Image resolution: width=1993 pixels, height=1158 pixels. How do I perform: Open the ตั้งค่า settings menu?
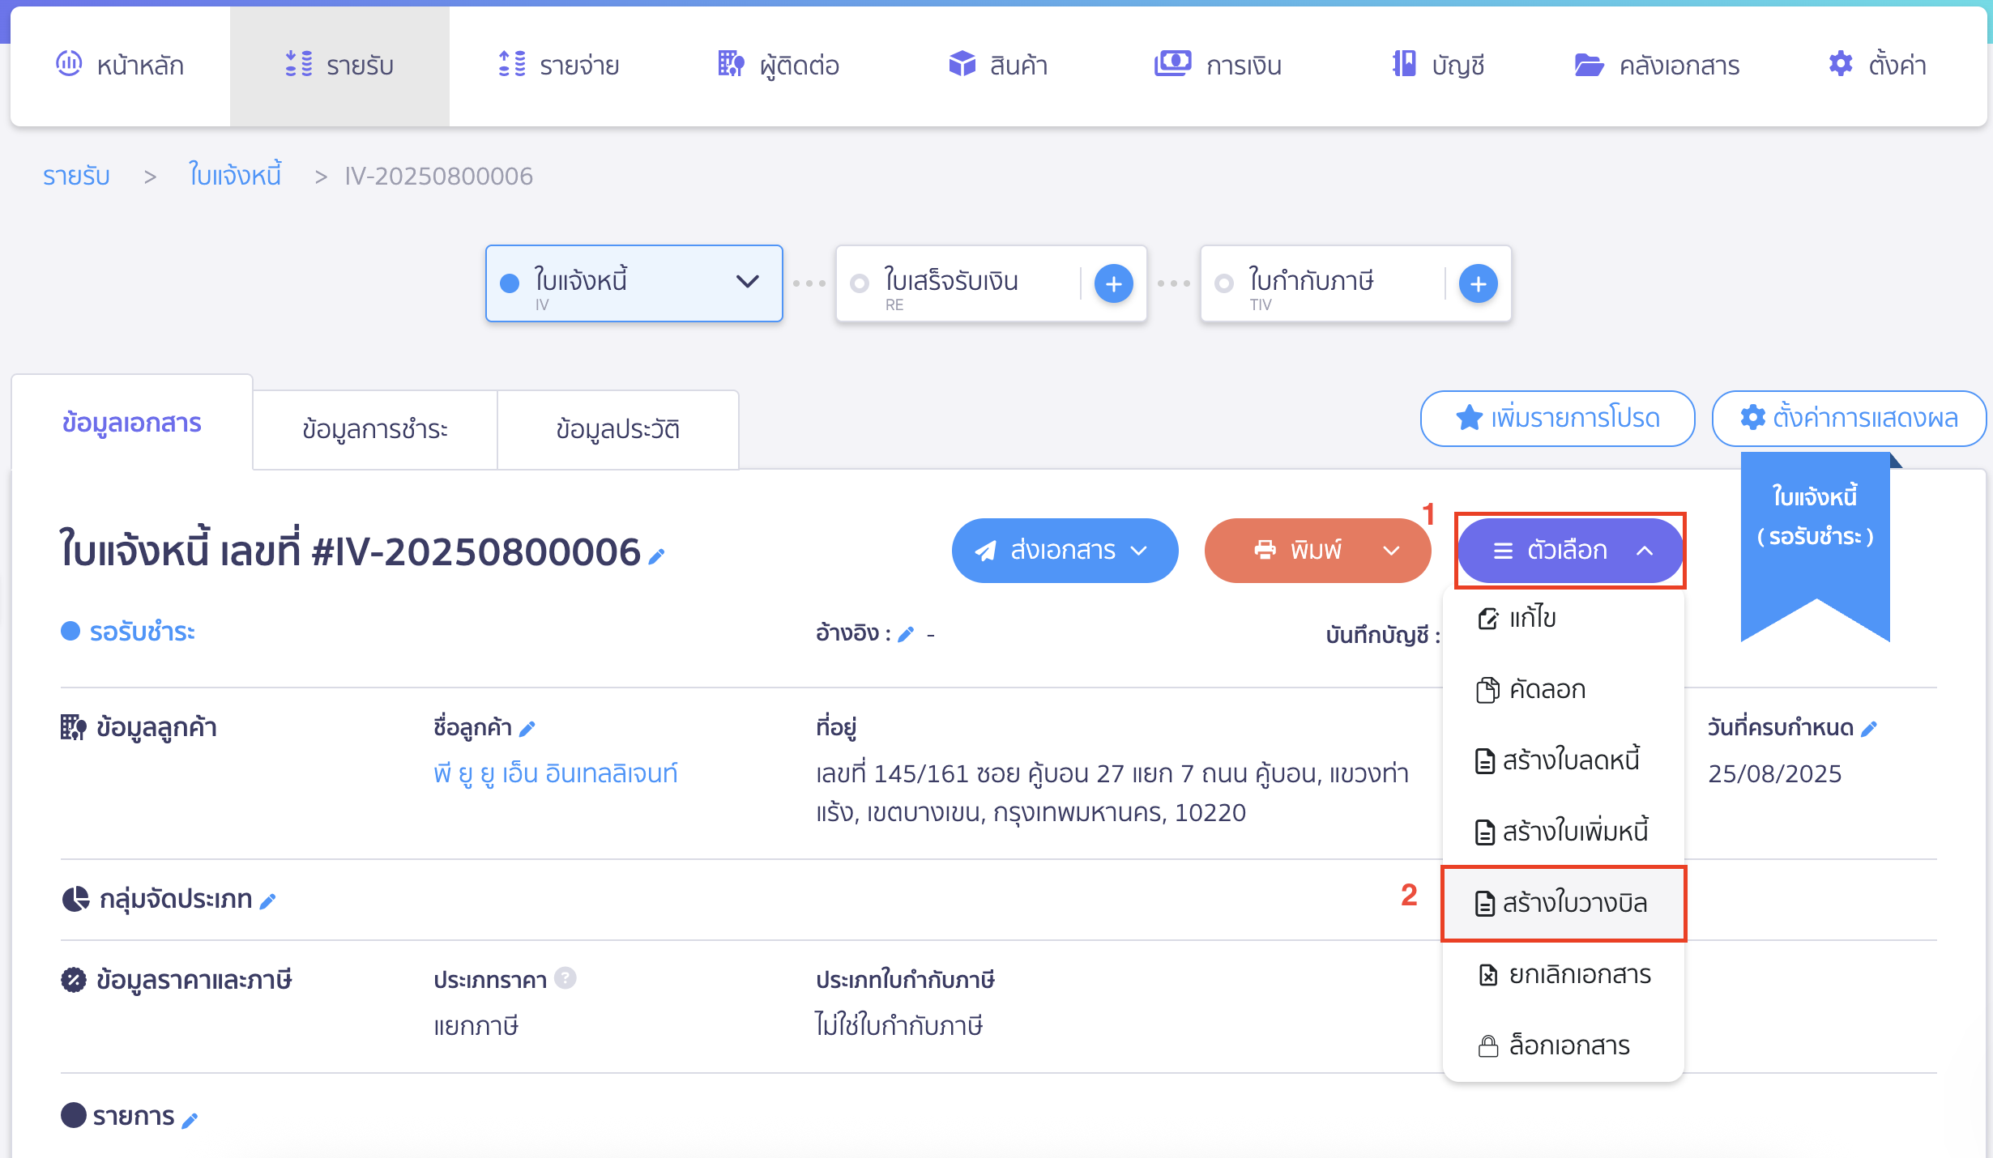[x=1877, y=65]
